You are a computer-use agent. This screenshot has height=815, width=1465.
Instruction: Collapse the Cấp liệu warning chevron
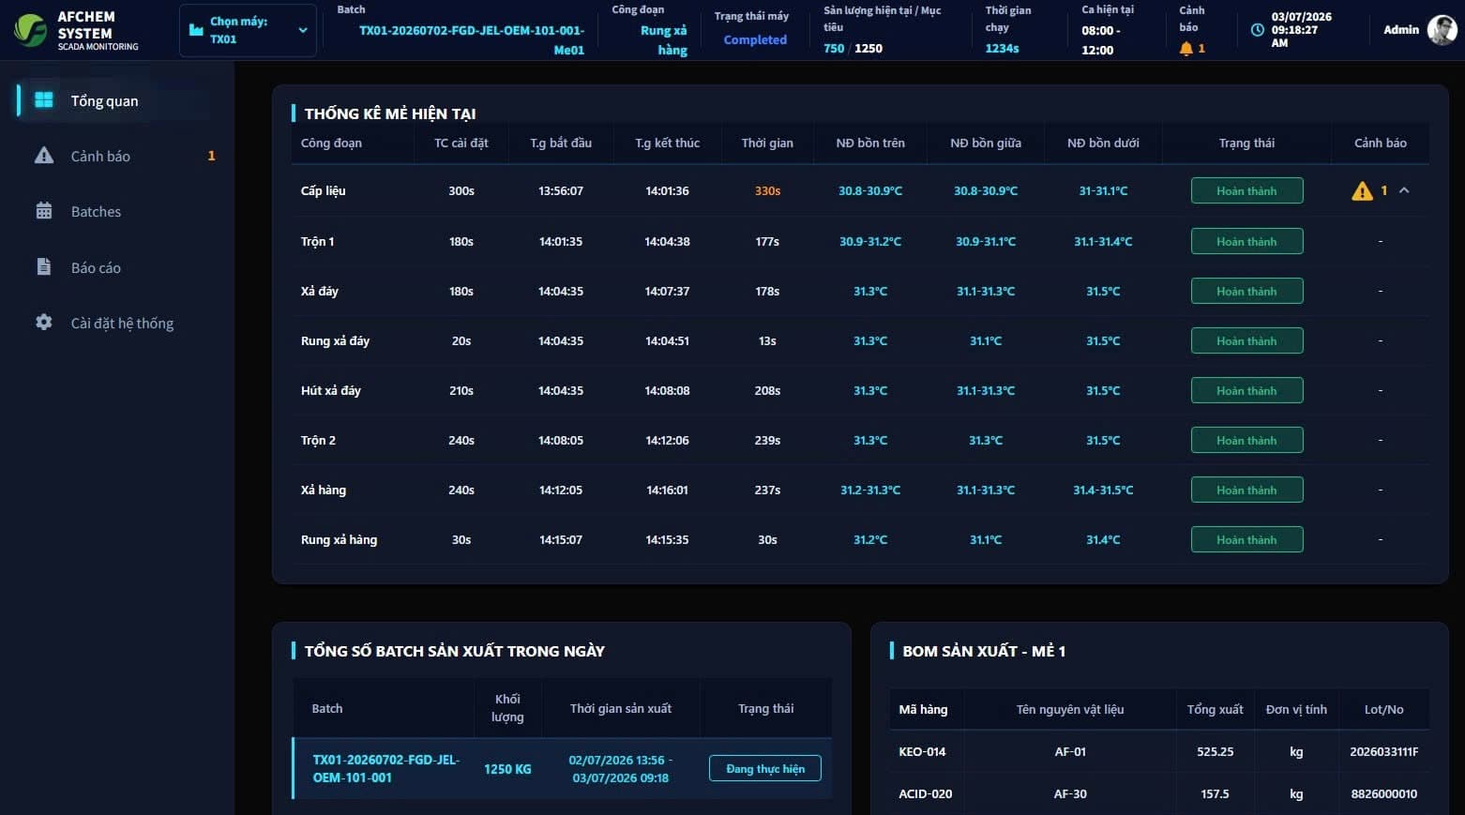coord(1404,190)
